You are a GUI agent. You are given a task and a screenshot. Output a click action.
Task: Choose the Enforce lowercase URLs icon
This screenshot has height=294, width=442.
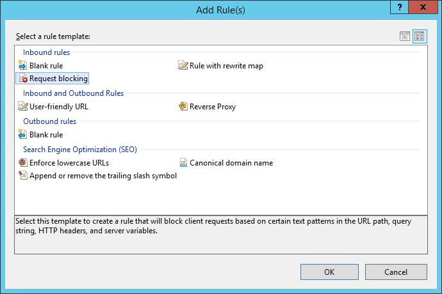point(24,163)
